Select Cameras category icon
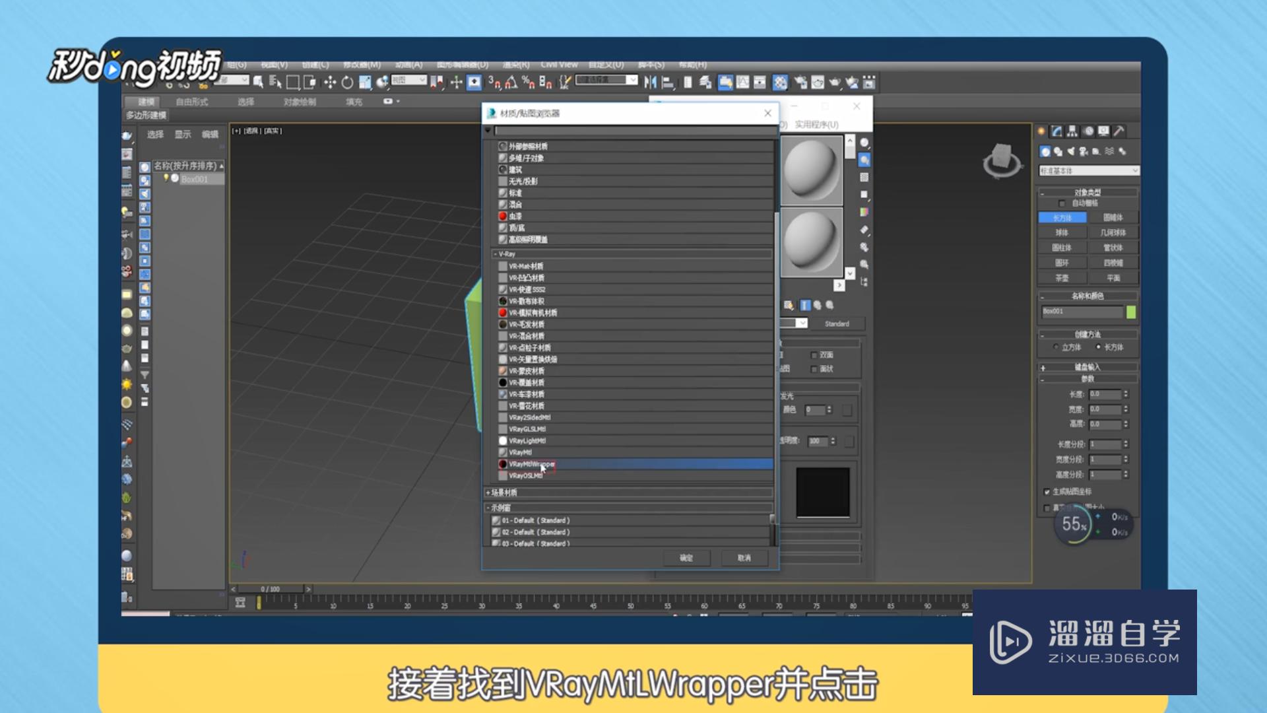The image size is (1267, 713). 1084,152
